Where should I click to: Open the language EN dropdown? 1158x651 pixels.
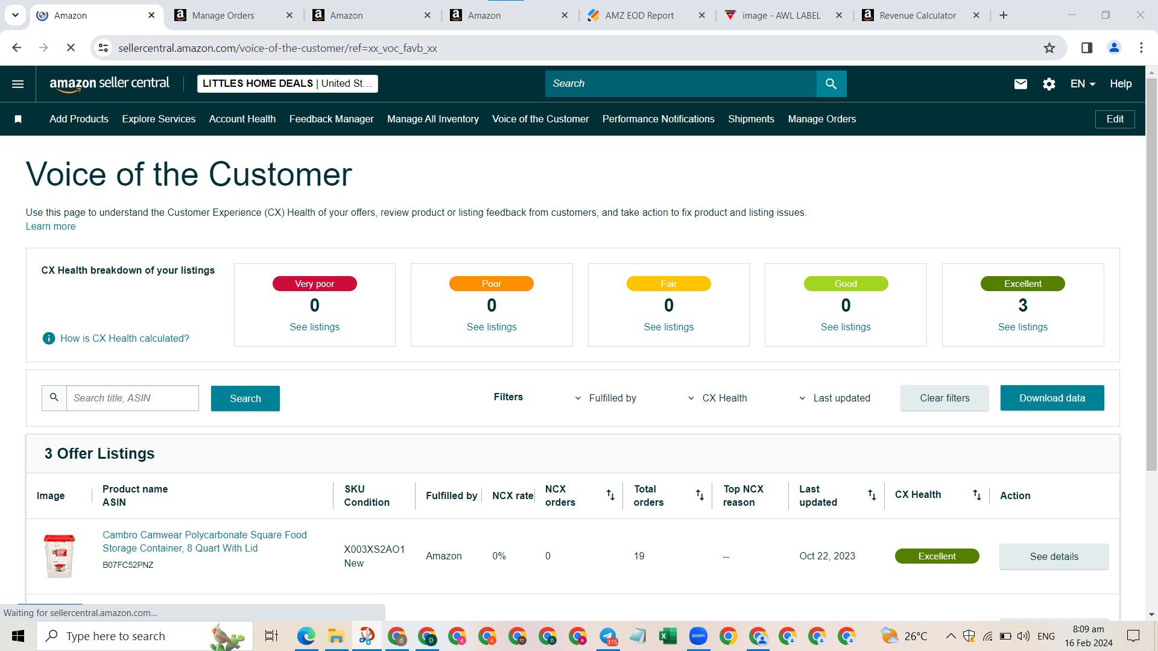1083,84
